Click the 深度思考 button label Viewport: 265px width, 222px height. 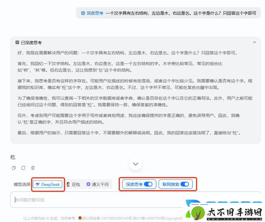point(134,184)
